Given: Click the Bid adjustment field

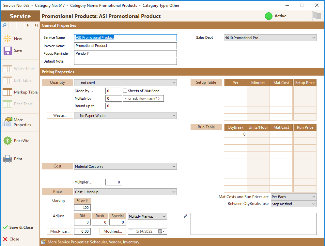Looking at the screenshot, I should coord(82,222).
